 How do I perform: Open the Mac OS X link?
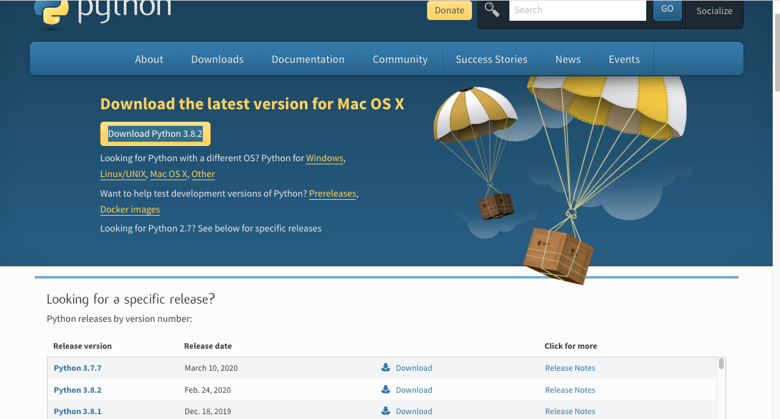[x=169, y=174]
